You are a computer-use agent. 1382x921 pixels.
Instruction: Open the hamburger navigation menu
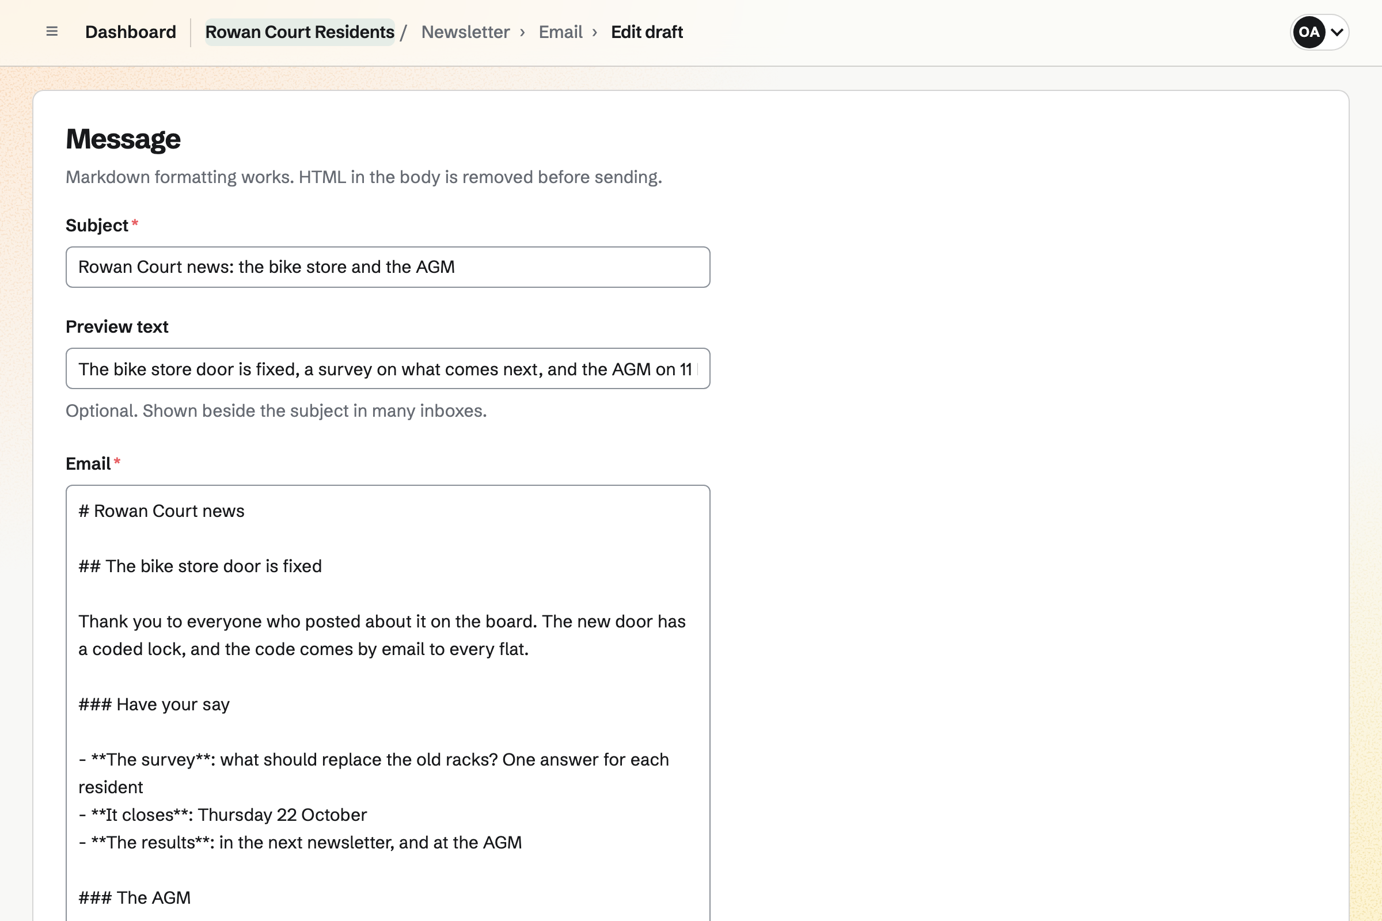pyautogui.click(x=52, y=32)
